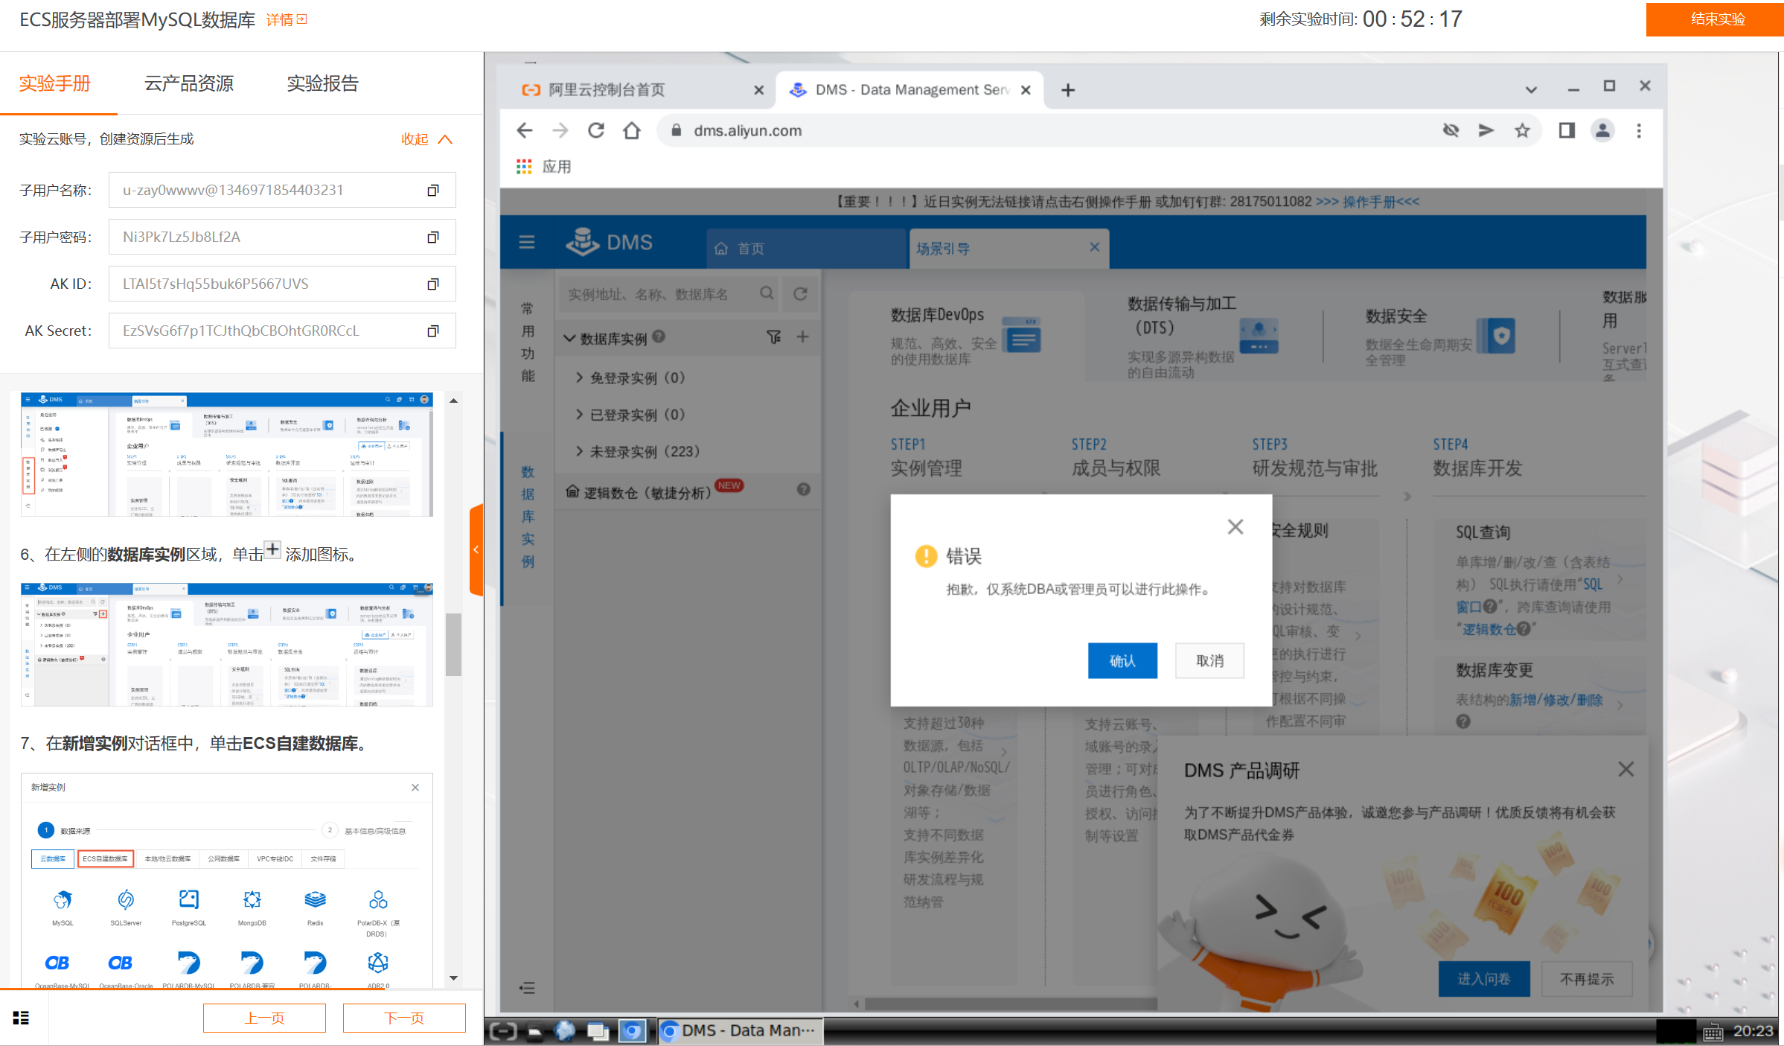Open the instance filter icon
Image resolution: width=1784 pixels, height=1046 pixels.
point(774,337)
